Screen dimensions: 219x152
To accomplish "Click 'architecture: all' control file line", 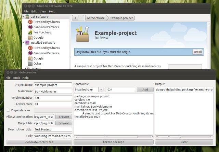I will click(x=85, y=103).
